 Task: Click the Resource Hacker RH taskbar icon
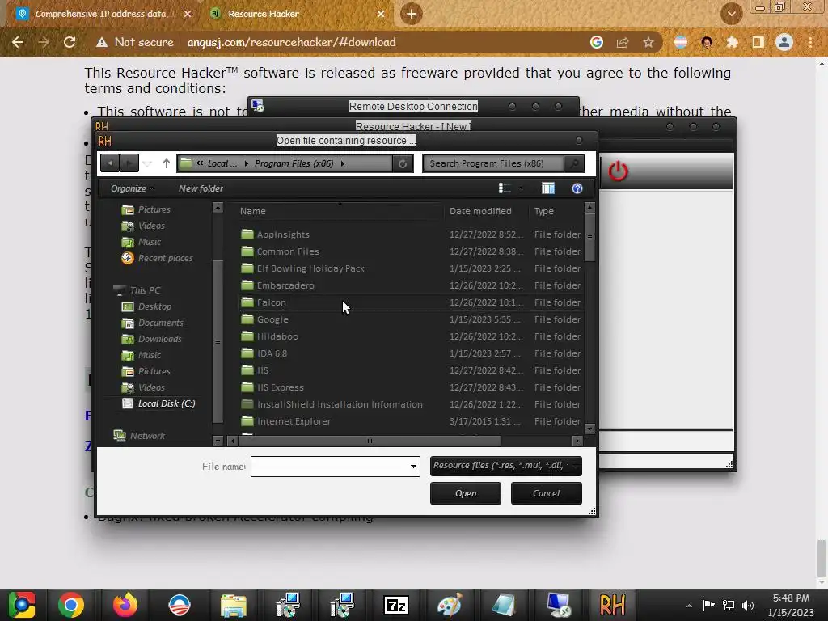[612, 605]
